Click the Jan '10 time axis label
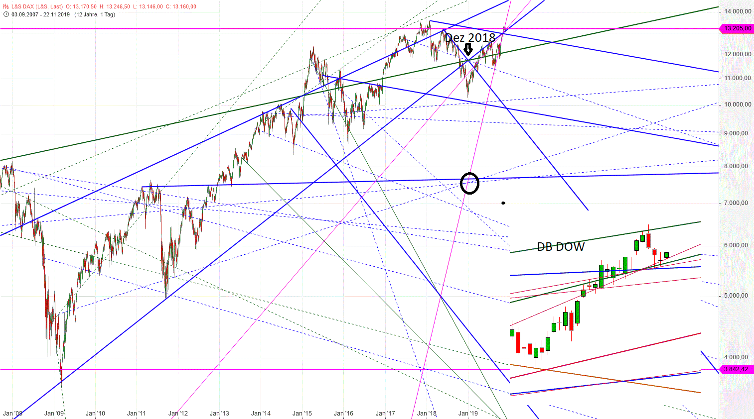Image resolution: width=754 pixels, height=419 pixels. click(96, 414)
